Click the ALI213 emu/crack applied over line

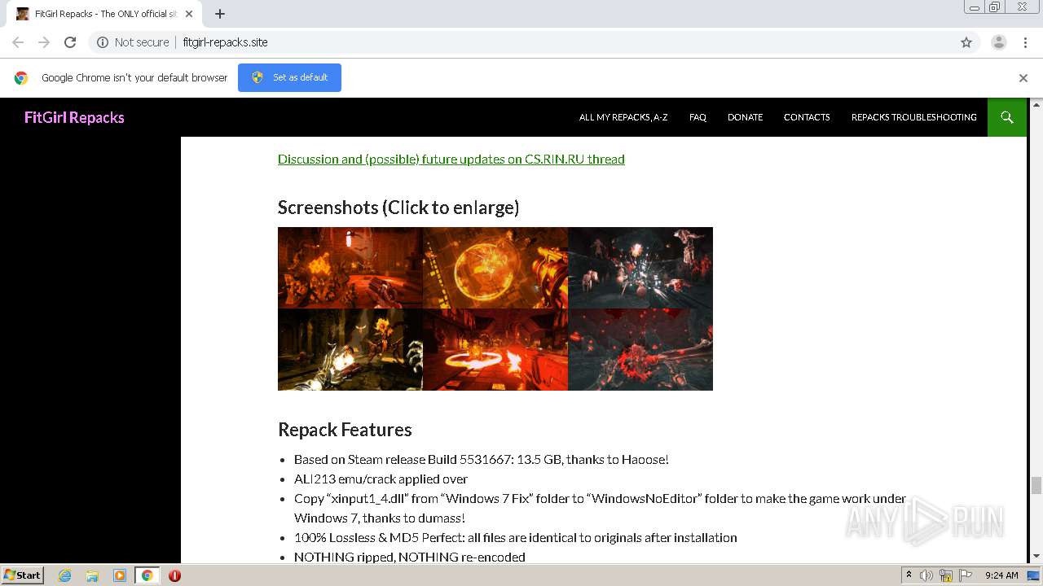381,479
